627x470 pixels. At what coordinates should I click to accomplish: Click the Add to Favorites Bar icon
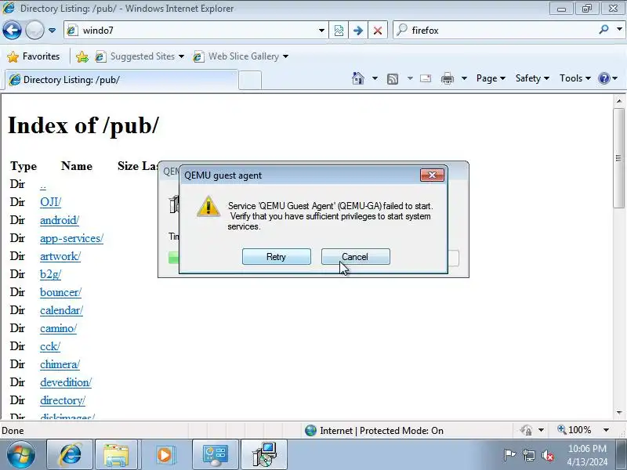coord(82,56)
